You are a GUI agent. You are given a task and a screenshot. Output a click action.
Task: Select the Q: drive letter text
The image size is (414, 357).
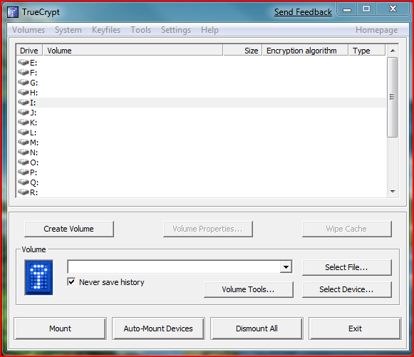(x=34, y=182)
